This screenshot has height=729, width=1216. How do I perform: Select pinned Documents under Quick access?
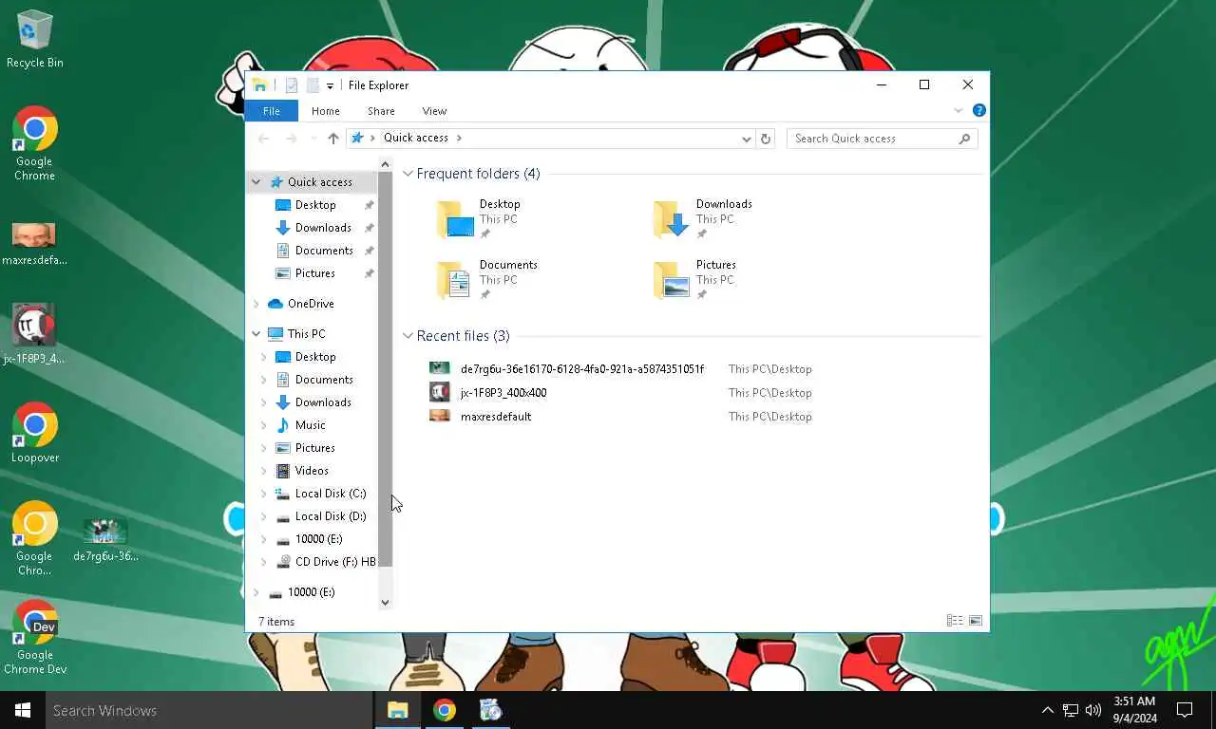pyautogui.click(x=324, y=251)
